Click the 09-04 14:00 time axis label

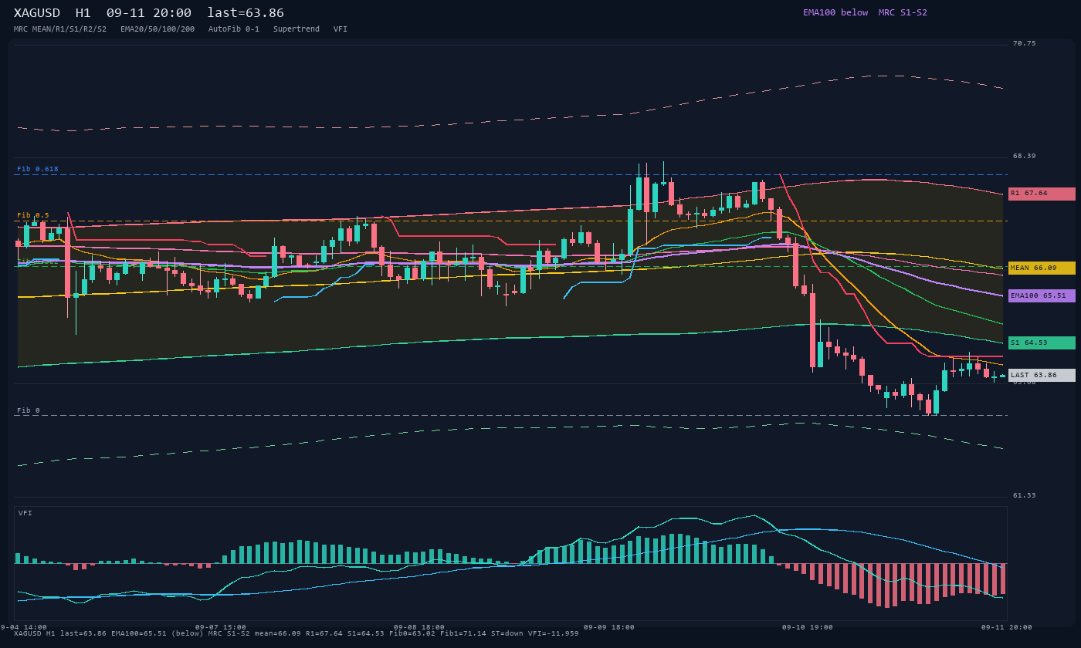(23, 627)
